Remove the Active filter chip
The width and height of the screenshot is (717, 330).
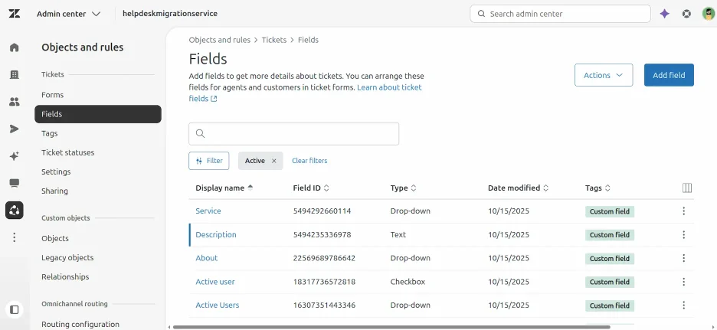[x=274, y=161]
